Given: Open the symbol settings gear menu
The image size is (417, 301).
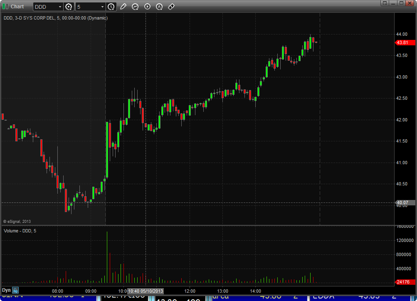Looking at the screenshot, I should pos(69,7).
